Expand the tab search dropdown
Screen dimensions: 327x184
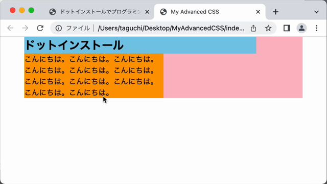[x=316, y=12]
